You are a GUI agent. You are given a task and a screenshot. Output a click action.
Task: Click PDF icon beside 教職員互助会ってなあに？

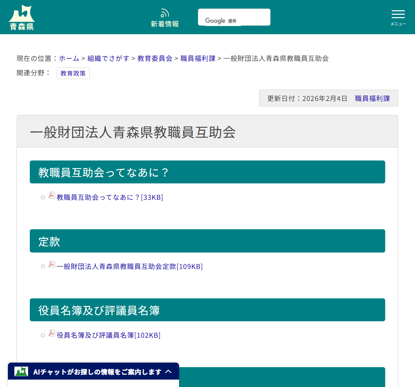pyautogui.click(x=51, y=195)
